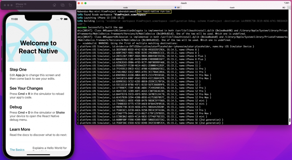
Task: Click 'npx react-native run-ios' command text
Action: click(x=154, y=11)
